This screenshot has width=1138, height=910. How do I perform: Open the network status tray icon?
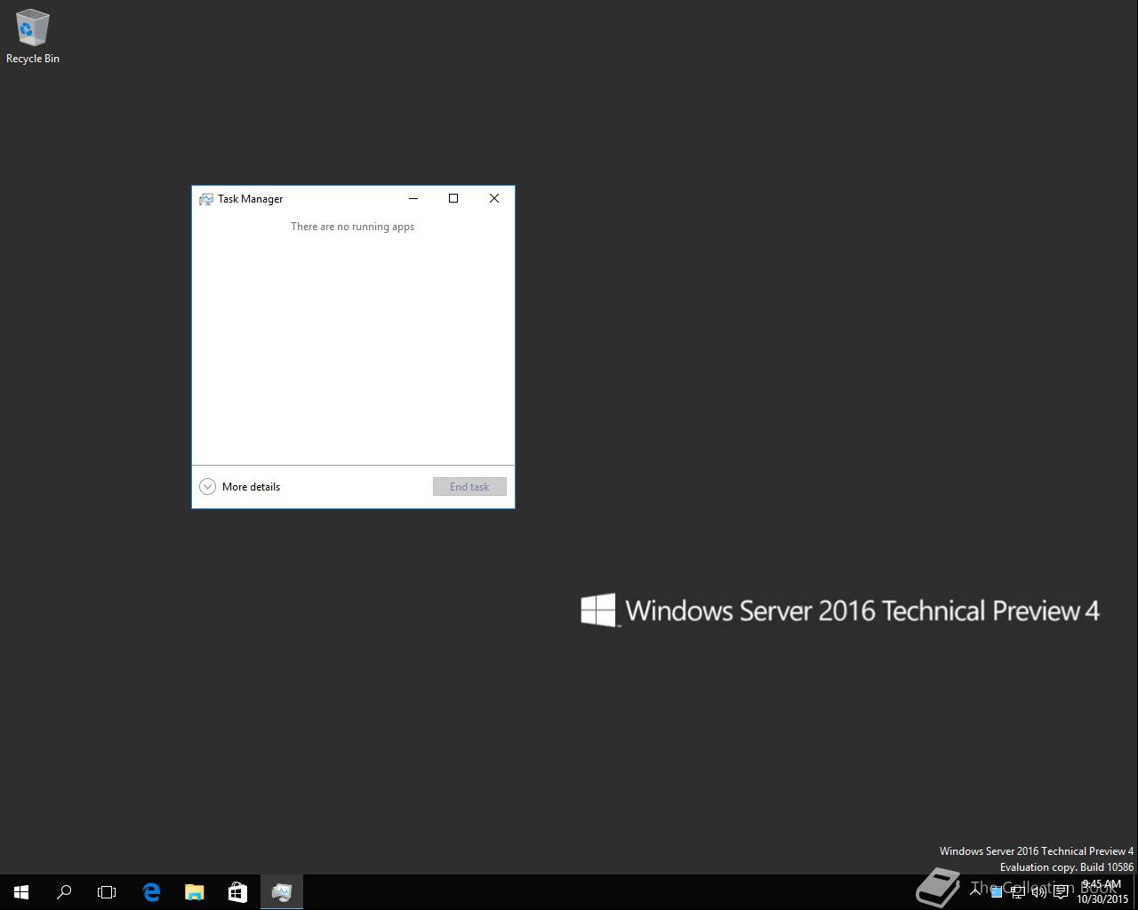1017,892
